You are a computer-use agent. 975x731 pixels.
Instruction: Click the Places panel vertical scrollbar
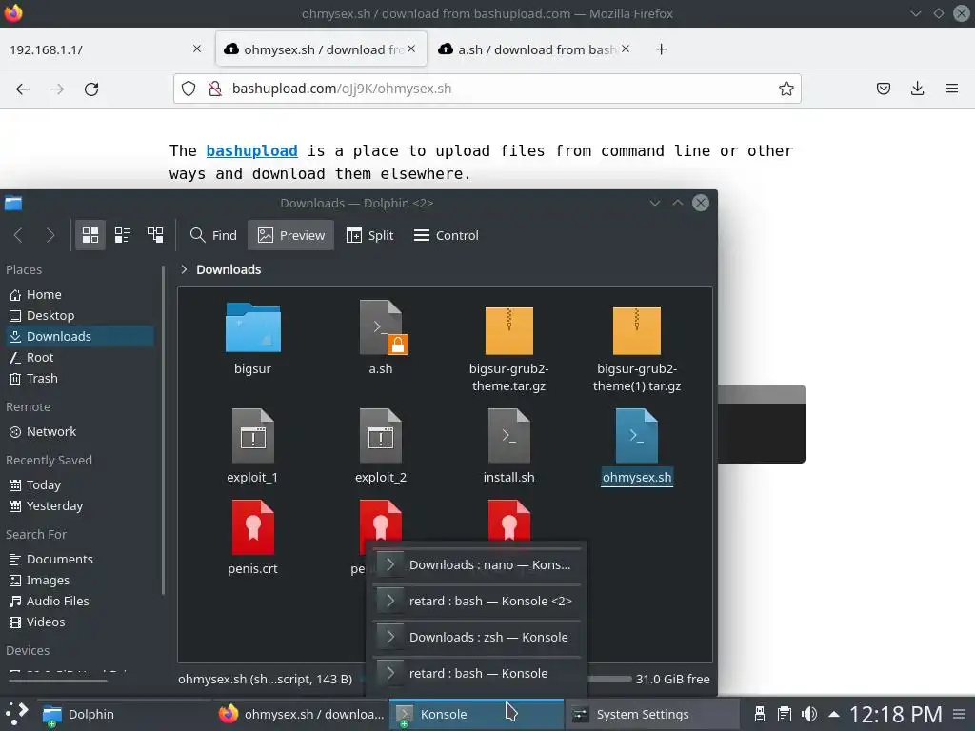pyautogui.click(x=163, y=429)
